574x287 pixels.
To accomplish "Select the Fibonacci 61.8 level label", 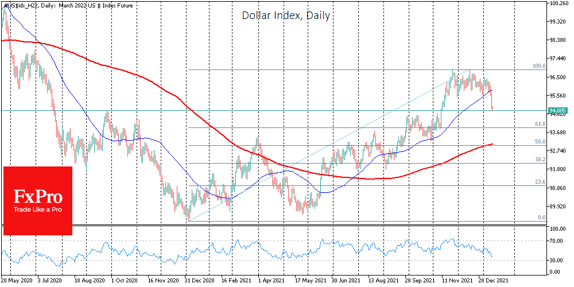I will 540,124.
